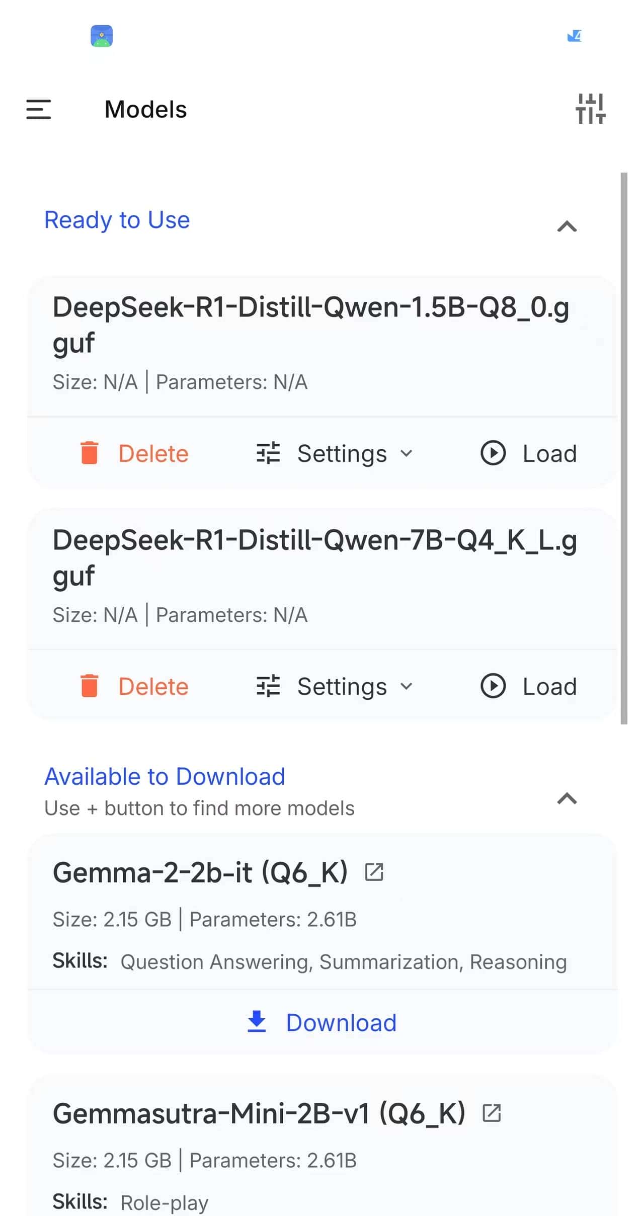The height and width of the screenshot is (1216, 644).
Task: Click Size N/A line under Qwen-7B model
Action: coord(180,615)
